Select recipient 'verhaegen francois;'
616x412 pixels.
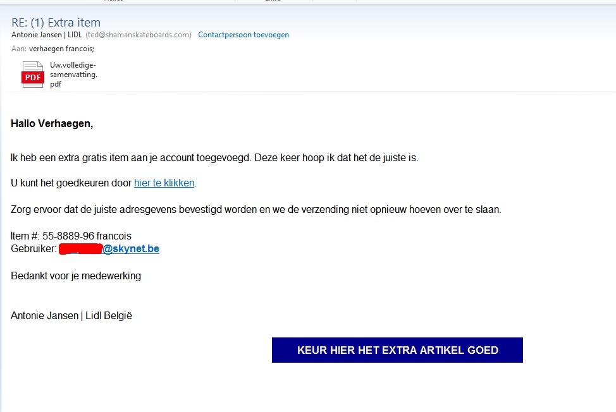(61, 48)
